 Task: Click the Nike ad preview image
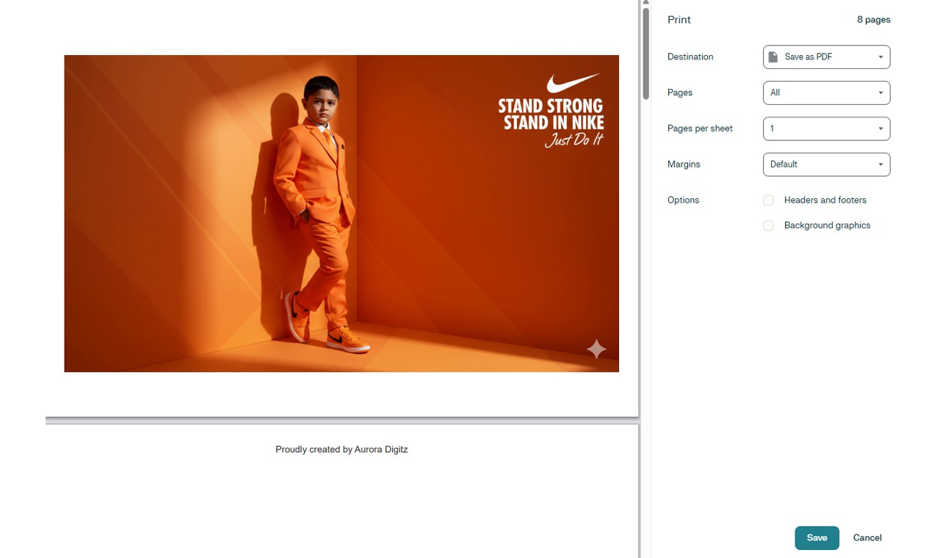pos(341,214)
